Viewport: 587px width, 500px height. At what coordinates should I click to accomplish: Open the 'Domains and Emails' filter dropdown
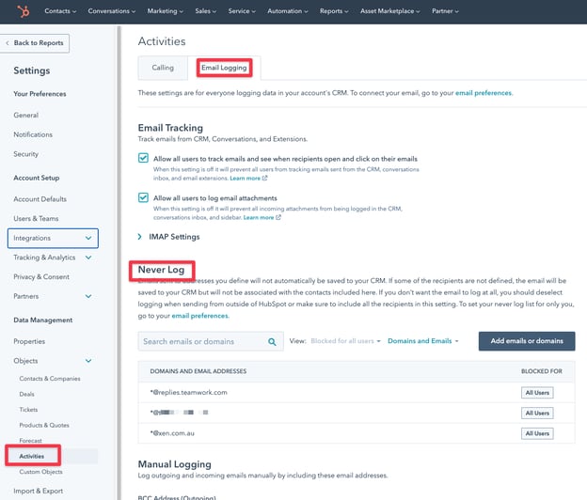423,341
